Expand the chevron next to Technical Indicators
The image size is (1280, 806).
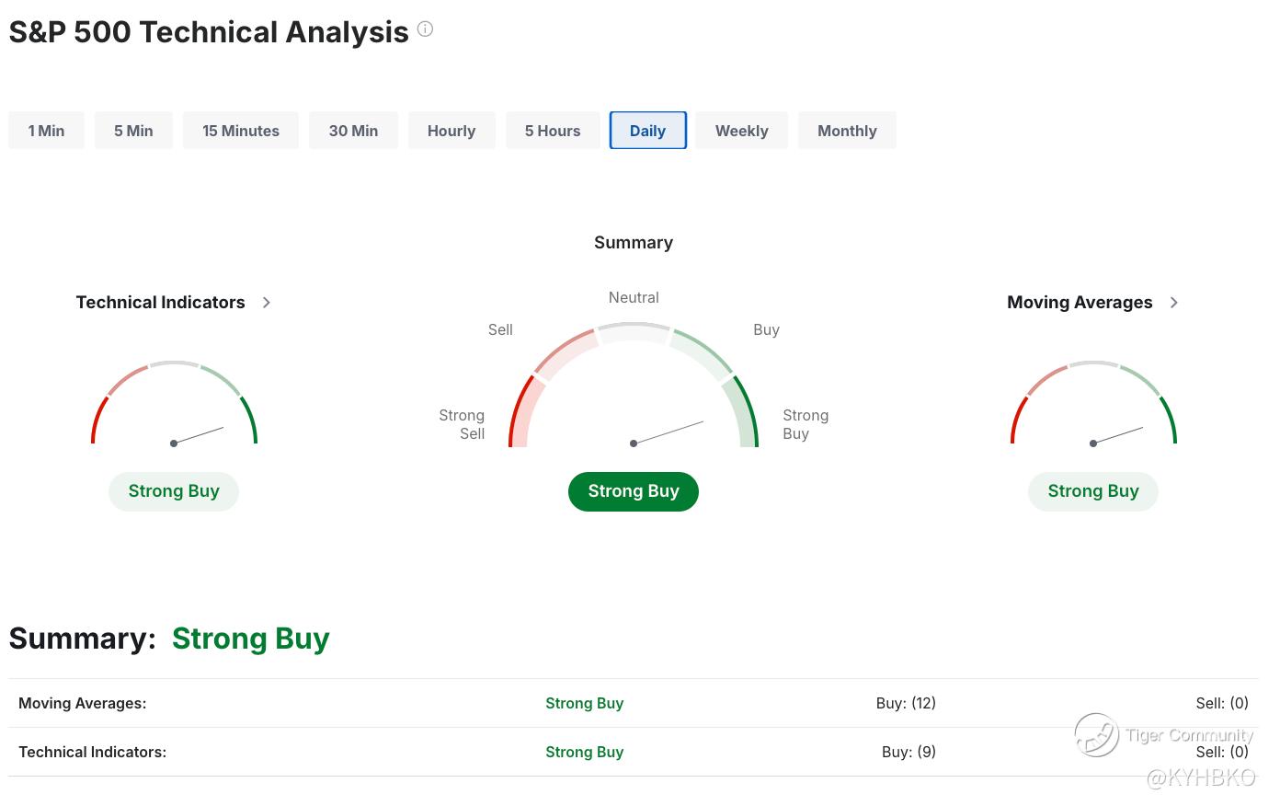click(267, 303)
